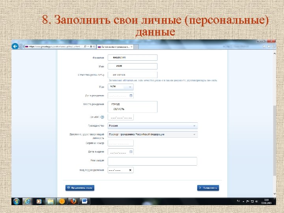Viewport: 284px width, 213px height.
Task: Click the Имя input field
Action: tap(133, 66)
